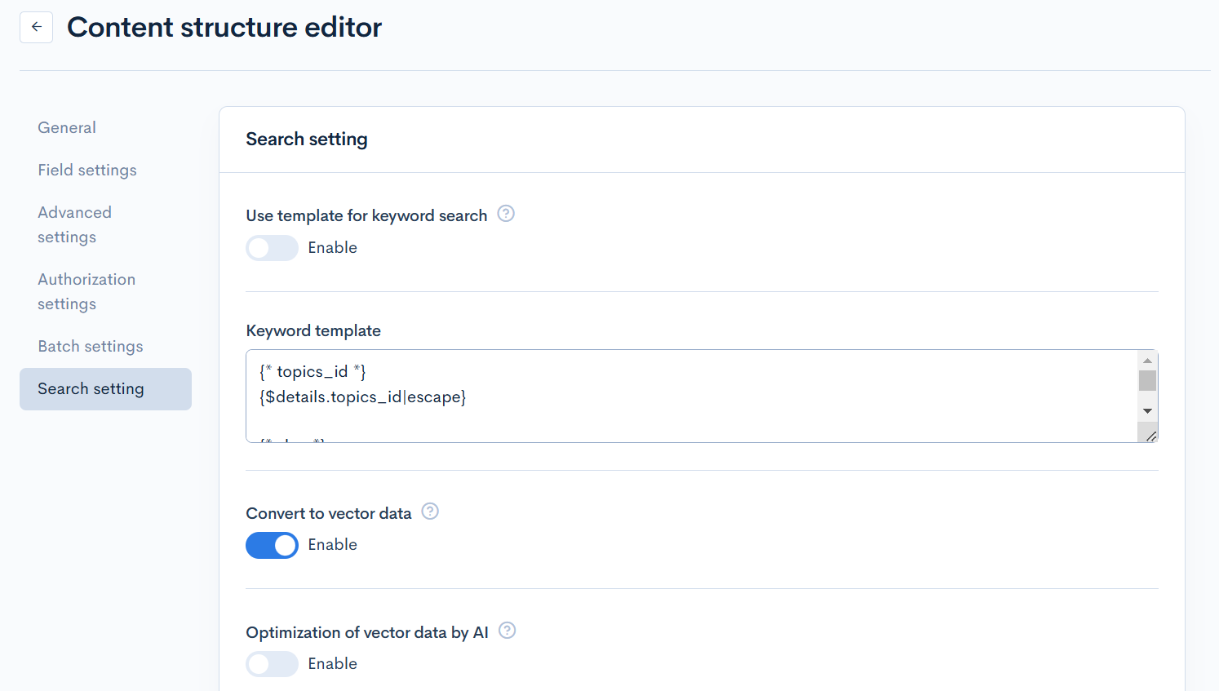Click the back arrow button
This screenshot has height=691, width=1219.
pos(36,27)
